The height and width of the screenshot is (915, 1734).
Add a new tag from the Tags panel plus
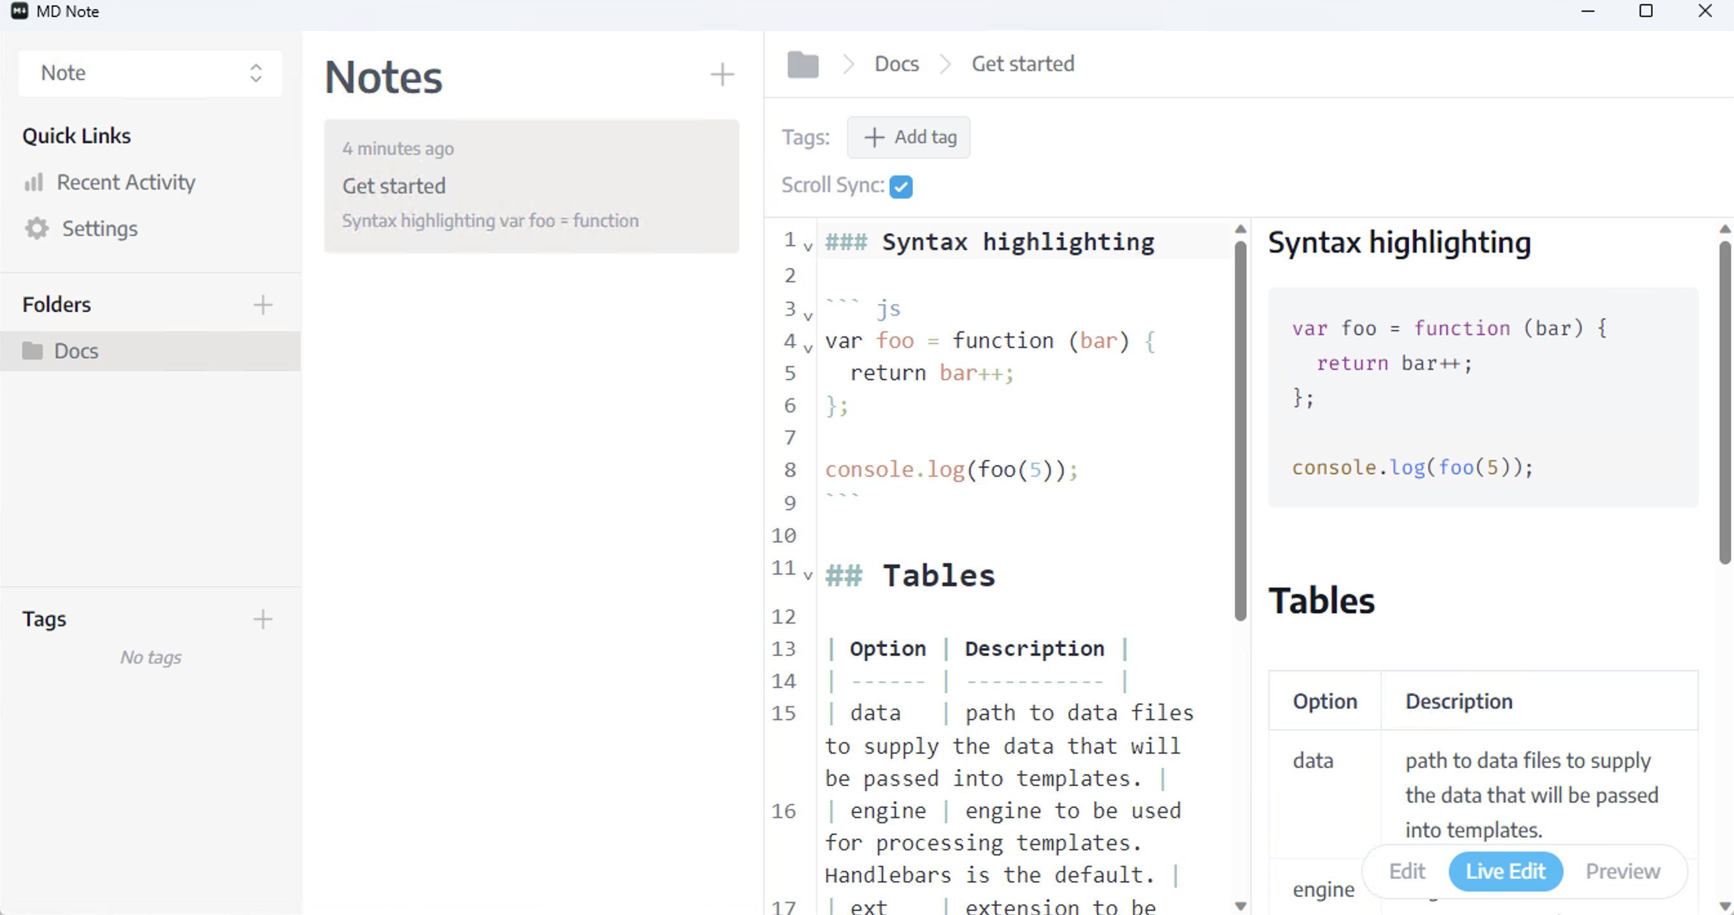click(x=263, y=619)
